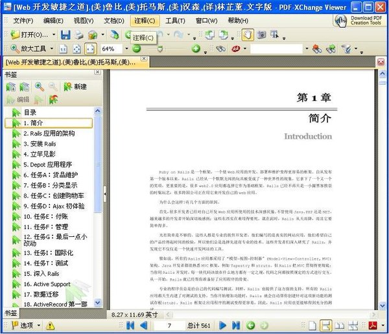Click the green previous view arrow
This screenshot has height=334, width=389.
pyautogui.click(x=251, y=326)
